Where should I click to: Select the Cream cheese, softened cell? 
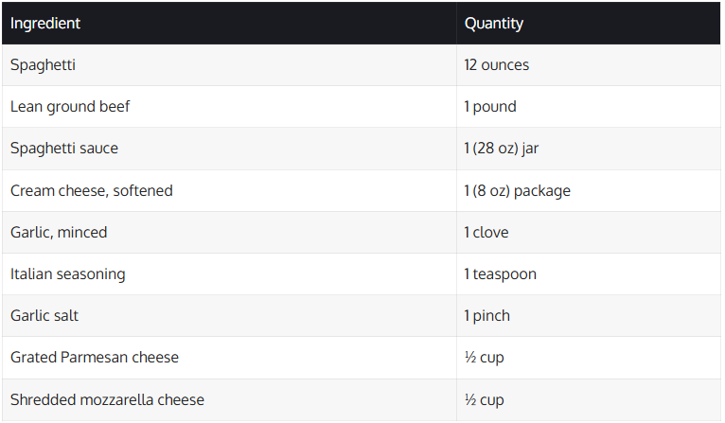[x=92, y=190]
